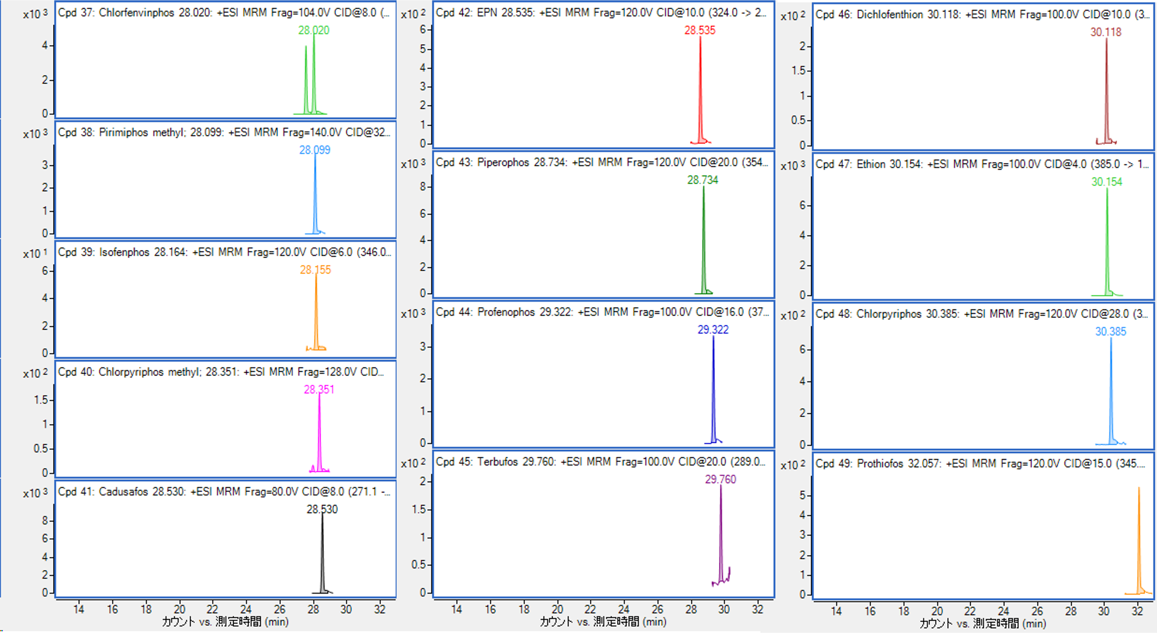The width and height of the screenshot is (1157, 633).
Task: Click the x10 2 scale of Cpd 42
Action: [413, 14]
